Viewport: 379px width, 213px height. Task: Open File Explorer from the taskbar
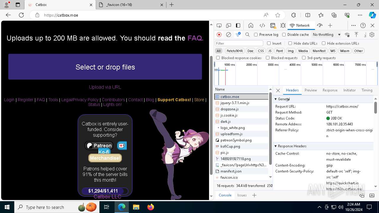(x=136, y=207)
